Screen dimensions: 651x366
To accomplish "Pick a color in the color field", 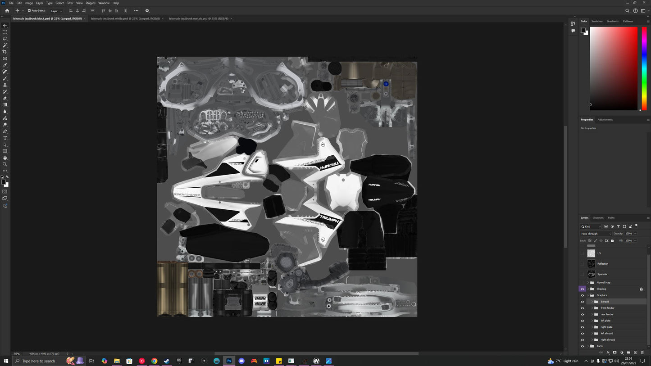I will point(614,68).
